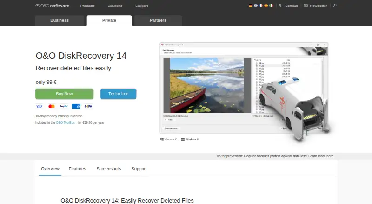
Task: Switch to the Partners tab
Action: click(x=158, y=20)
